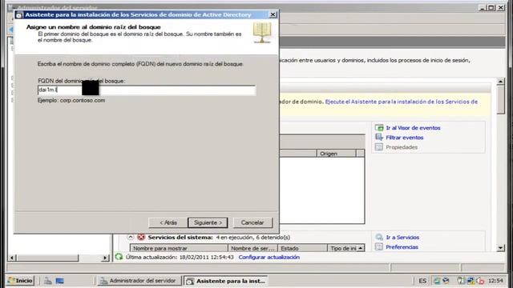Click the Preferencias icon

(379, 247)
